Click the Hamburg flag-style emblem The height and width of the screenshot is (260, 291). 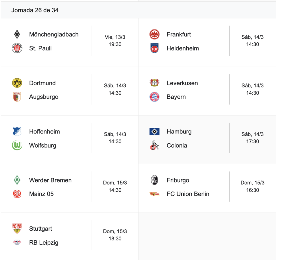(x=155, y=132)
